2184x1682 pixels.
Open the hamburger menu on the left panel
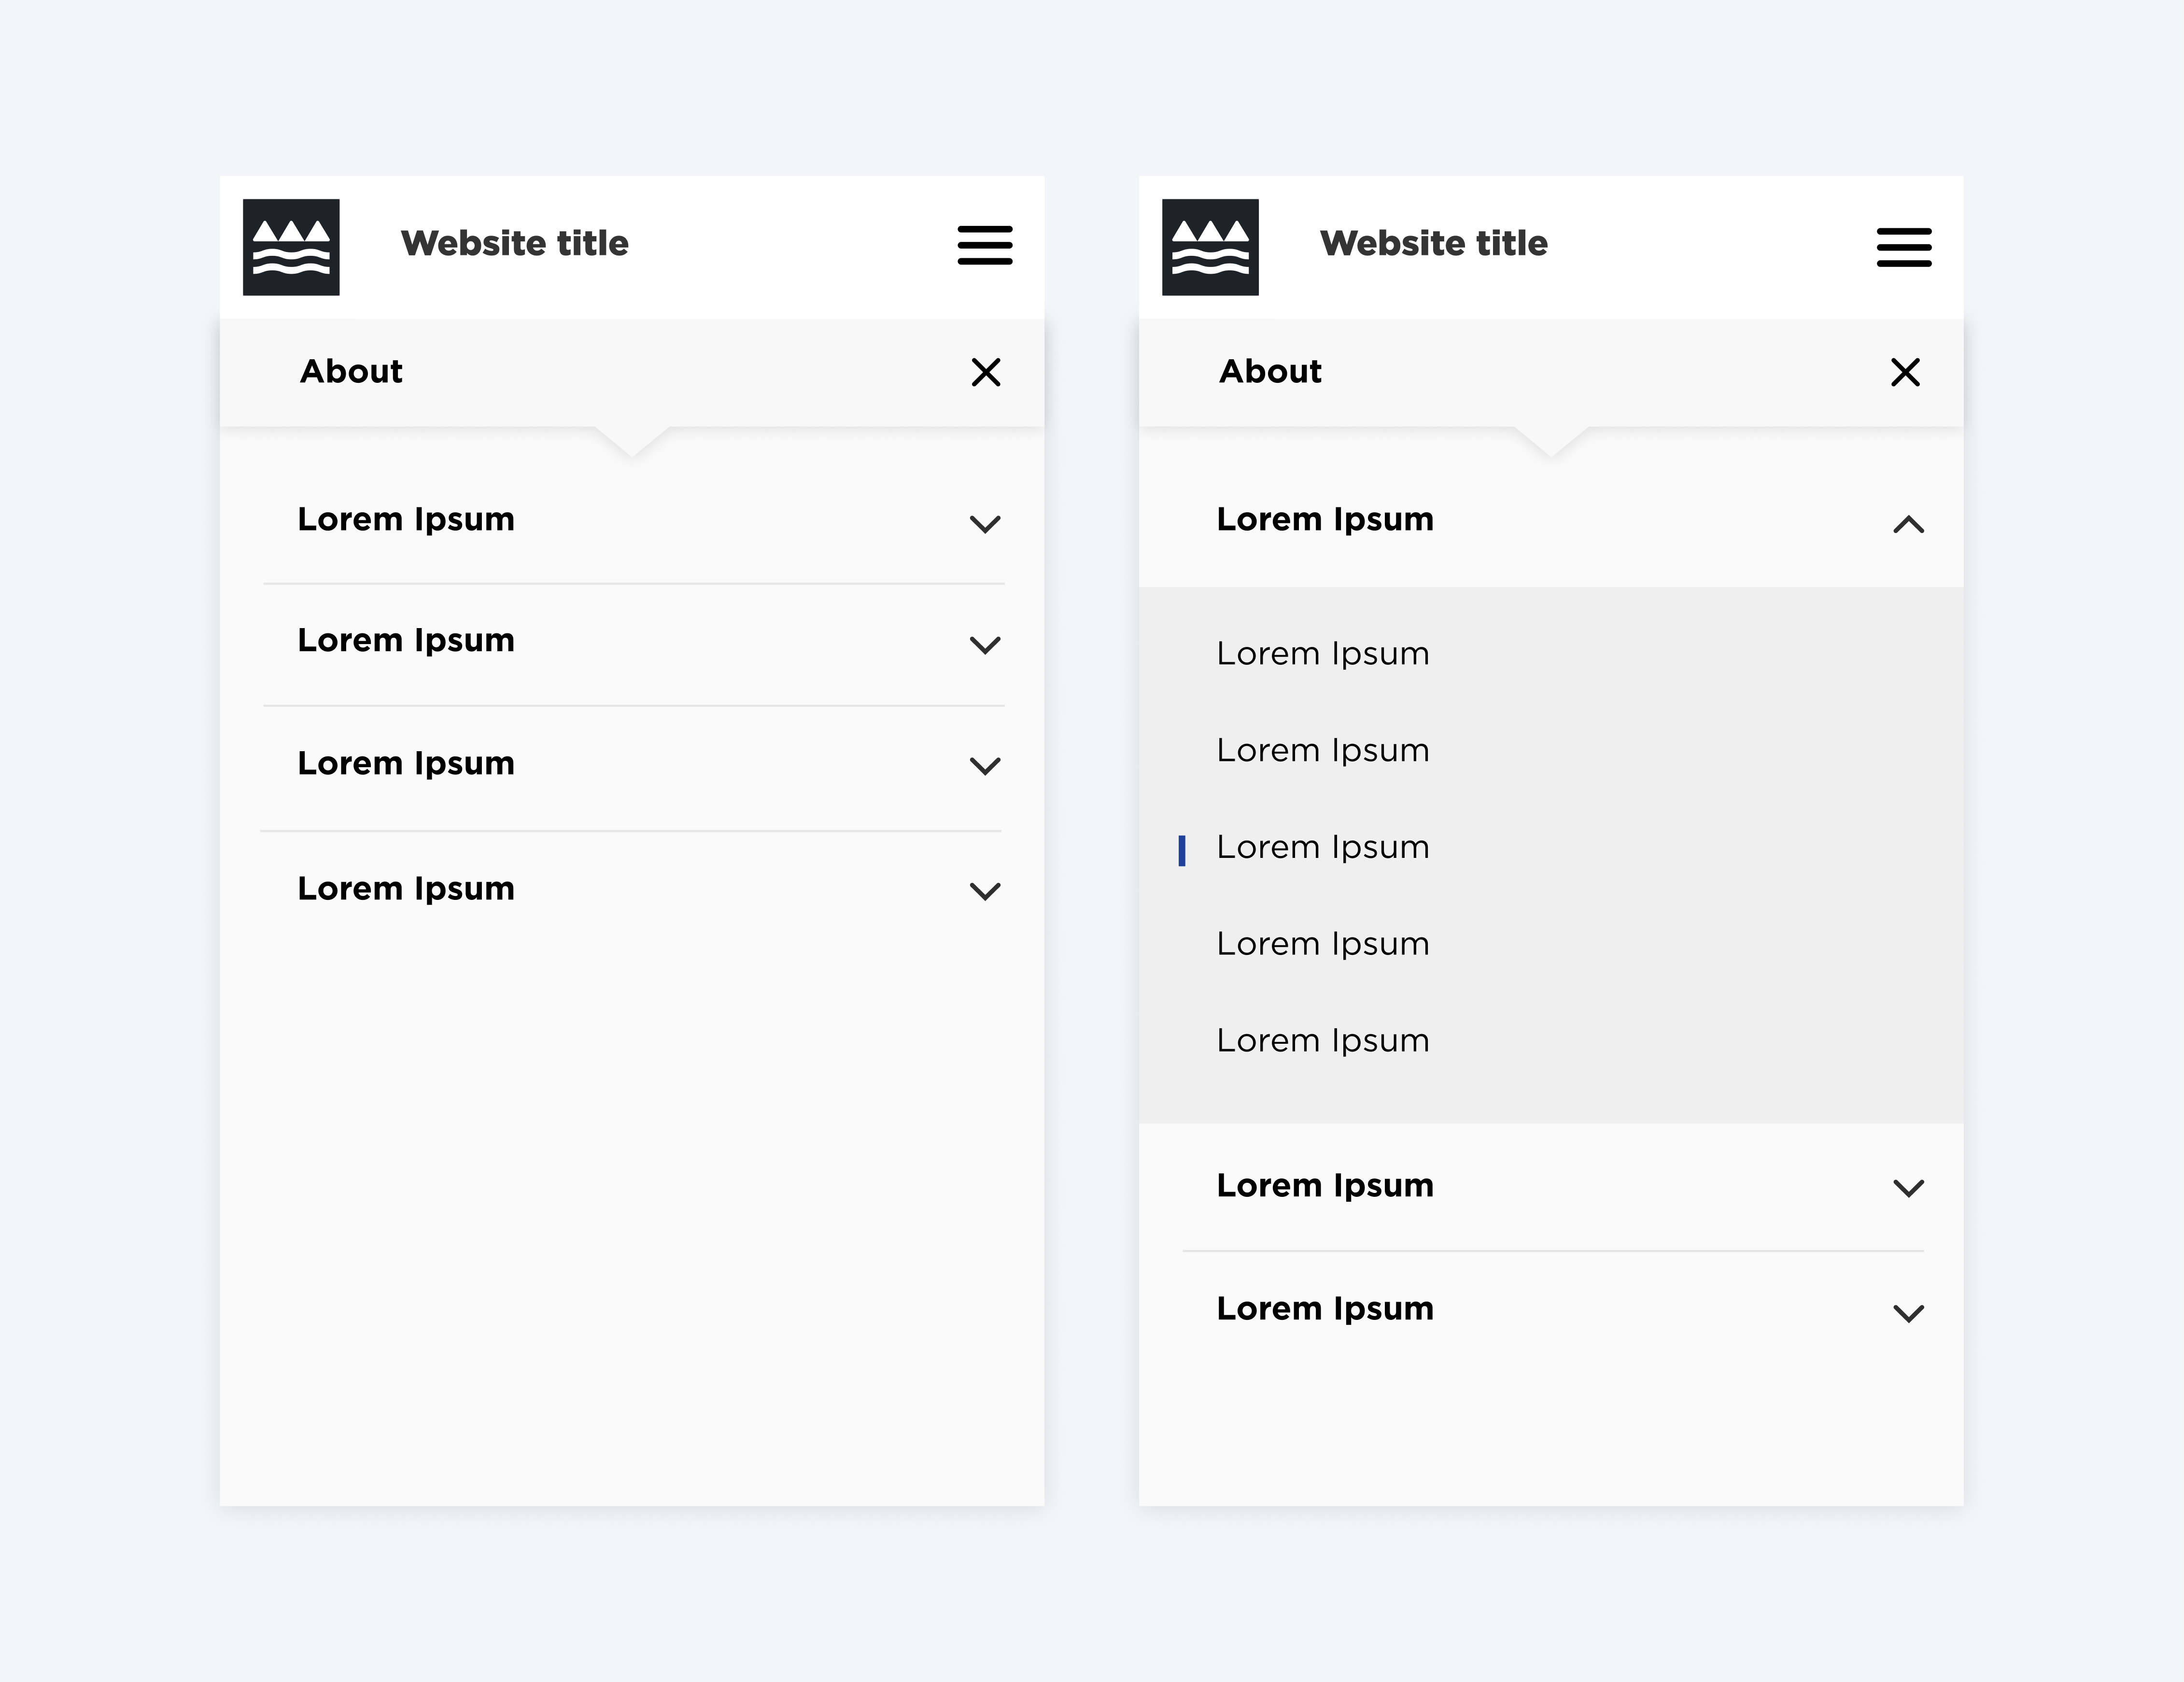[x=984, y=245]
